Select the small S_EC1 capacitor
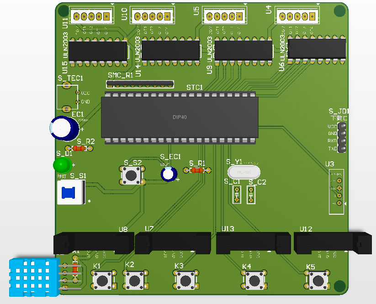Screen dimensions: 376x304 [169, 174]
